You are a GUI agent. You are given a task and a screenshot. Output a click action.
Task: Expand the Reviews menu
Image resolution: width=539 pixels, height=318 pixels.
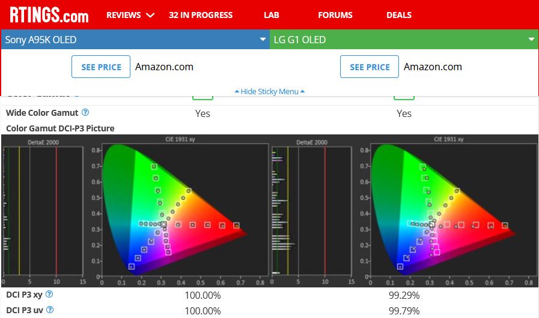click(x=130, y=15)
